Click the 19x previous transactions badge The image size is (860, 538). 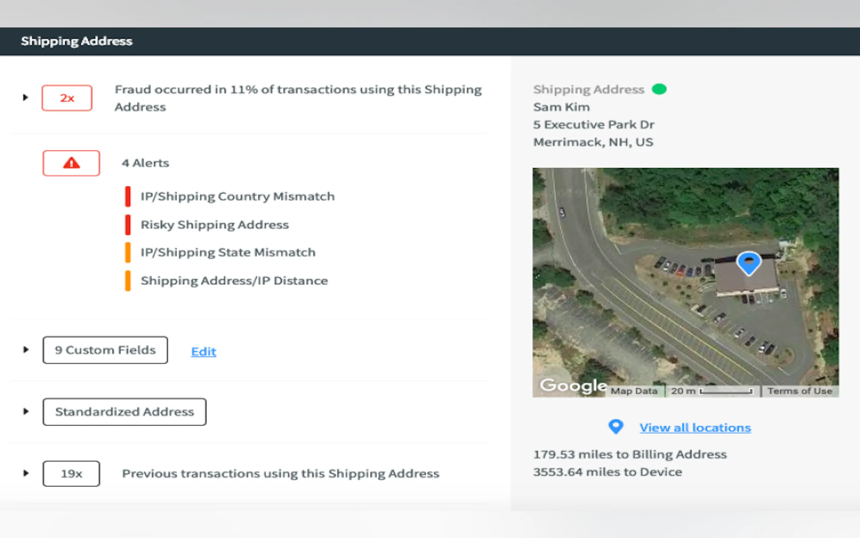click(71, 474)
